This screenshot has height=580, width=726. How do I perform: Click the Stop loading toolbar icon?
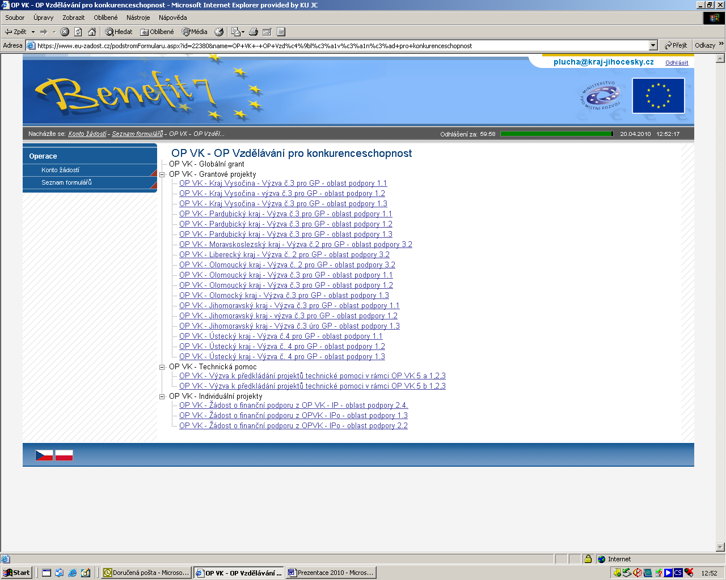65,32
